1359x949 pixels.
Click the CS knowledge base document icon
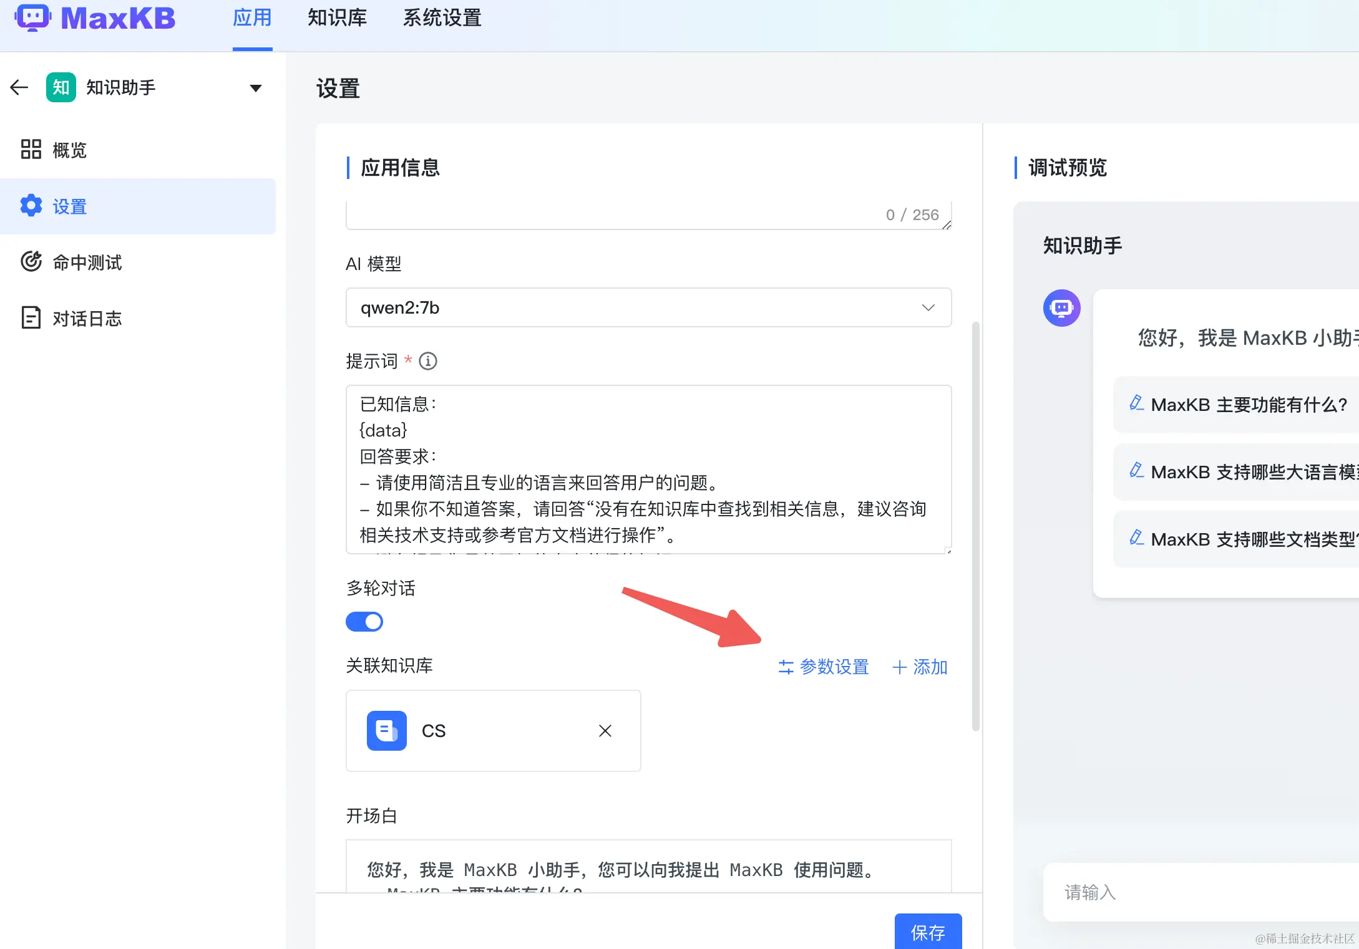386,731
